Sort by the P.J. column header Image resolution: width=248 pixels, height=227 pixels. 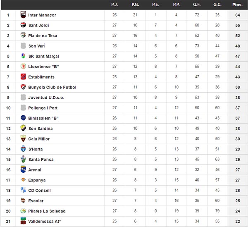pos(114,5)
